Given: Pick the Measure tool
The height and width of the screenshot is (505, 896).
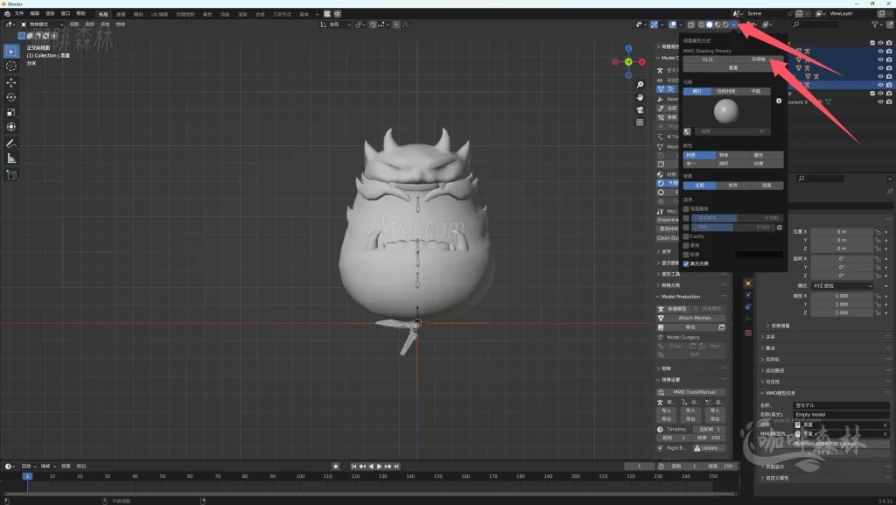Looking at the screenshot, I should pos(11,158).
